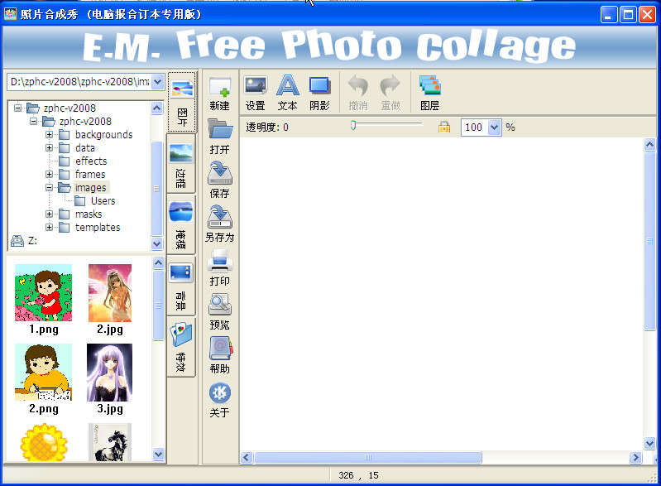
Task: Click folder tree scroll down arrow
Action: [157, 243]
